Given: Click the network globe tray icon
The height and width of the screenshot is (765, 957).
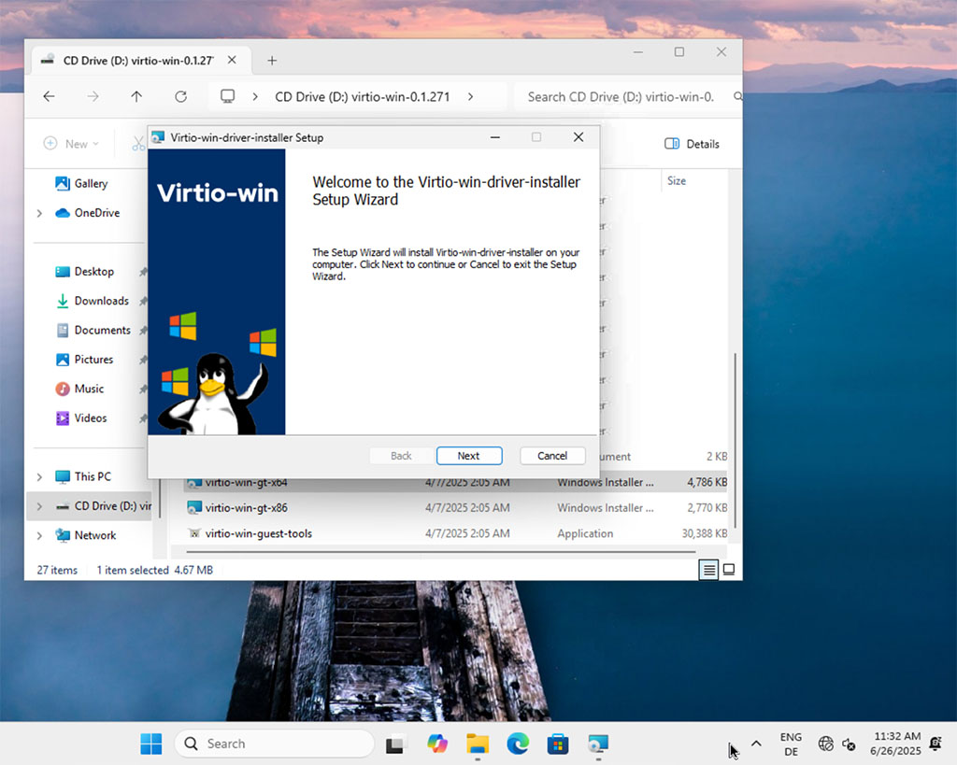Looking at the screenshot, I should pos(826,744).
